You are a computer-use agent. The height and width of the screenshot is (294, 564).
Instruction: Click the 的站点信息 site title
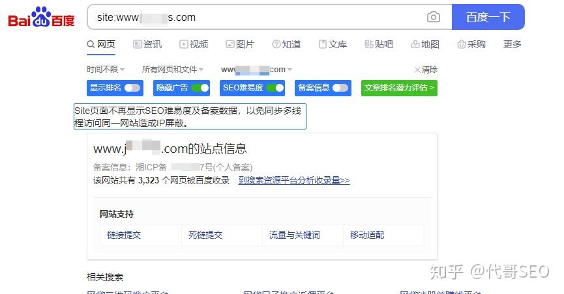point(170,148)
